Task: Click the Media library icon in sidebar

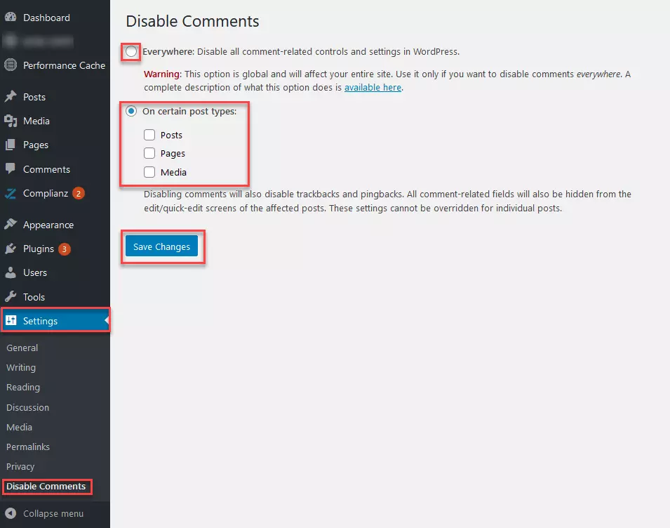Action: (x=11, y=121)
